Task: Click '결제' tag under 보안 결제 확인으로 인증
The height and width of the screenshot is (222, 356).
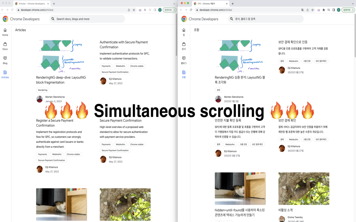Action: click(282, 61)
